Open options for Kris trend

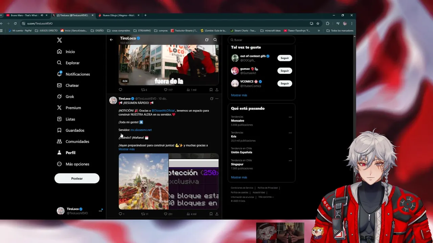click(290, 133)
